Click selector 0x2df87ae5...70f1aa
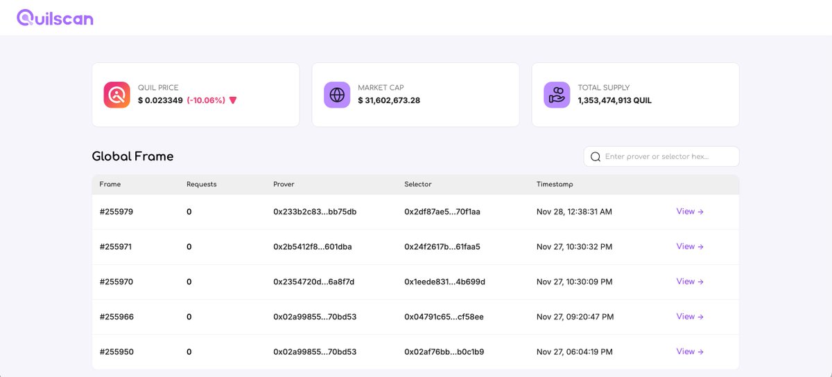The height and width of the screenshot is (377, 832). coord(442,212)
